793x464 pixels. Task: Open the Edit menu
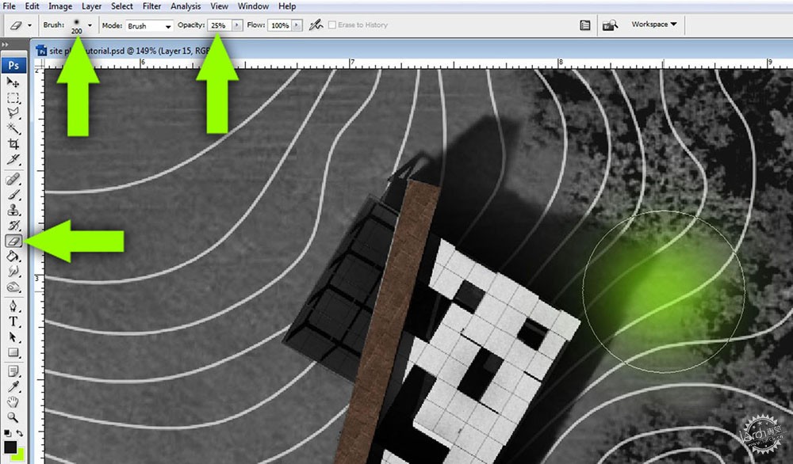coord(32,6)
